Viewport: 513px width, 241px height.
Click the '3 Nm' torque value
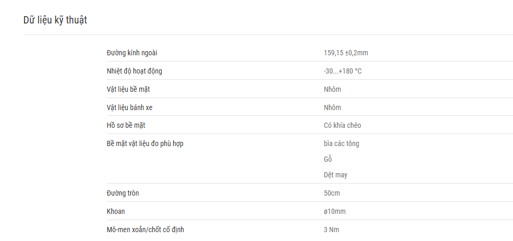[x=331, y=230]
